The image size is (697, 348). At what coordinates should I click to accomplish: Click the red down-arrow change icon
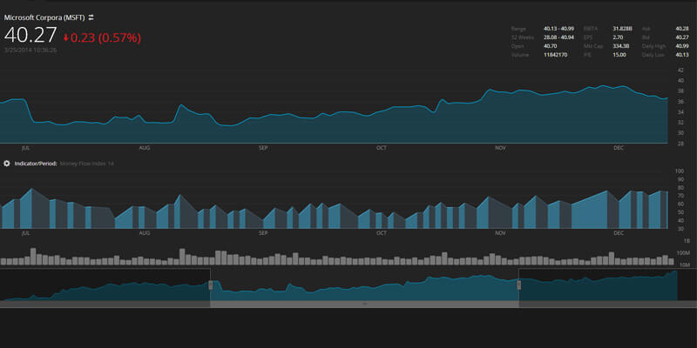[x=66, y=38]
